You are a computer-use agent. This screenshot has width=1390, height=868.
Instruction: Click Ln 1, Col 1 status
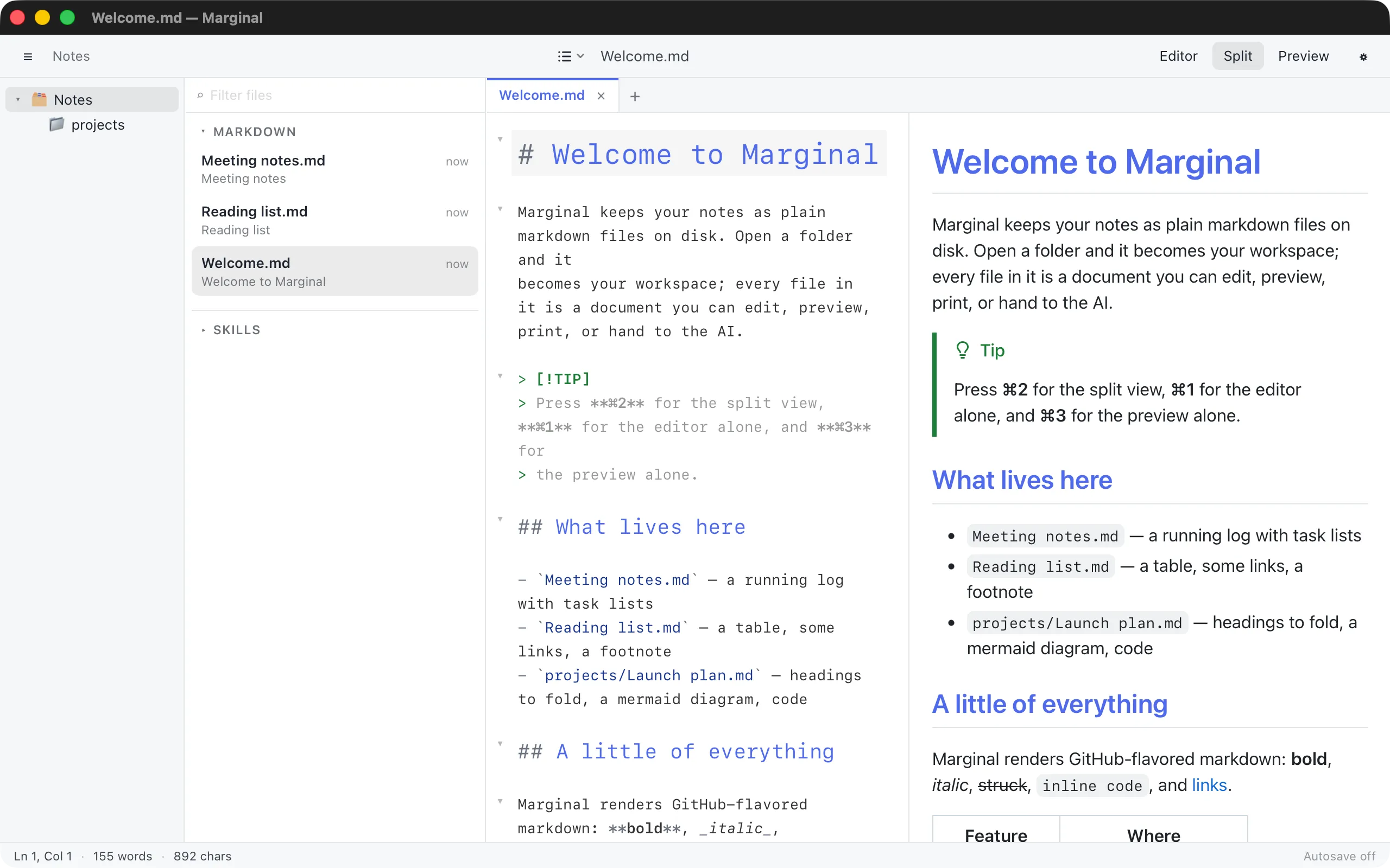click(43, 856)
